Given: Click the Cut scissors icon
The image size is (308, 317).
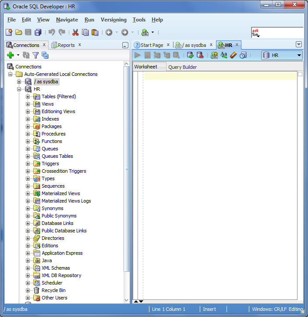Looking at the screenshot, I should [x=75, y=32].
